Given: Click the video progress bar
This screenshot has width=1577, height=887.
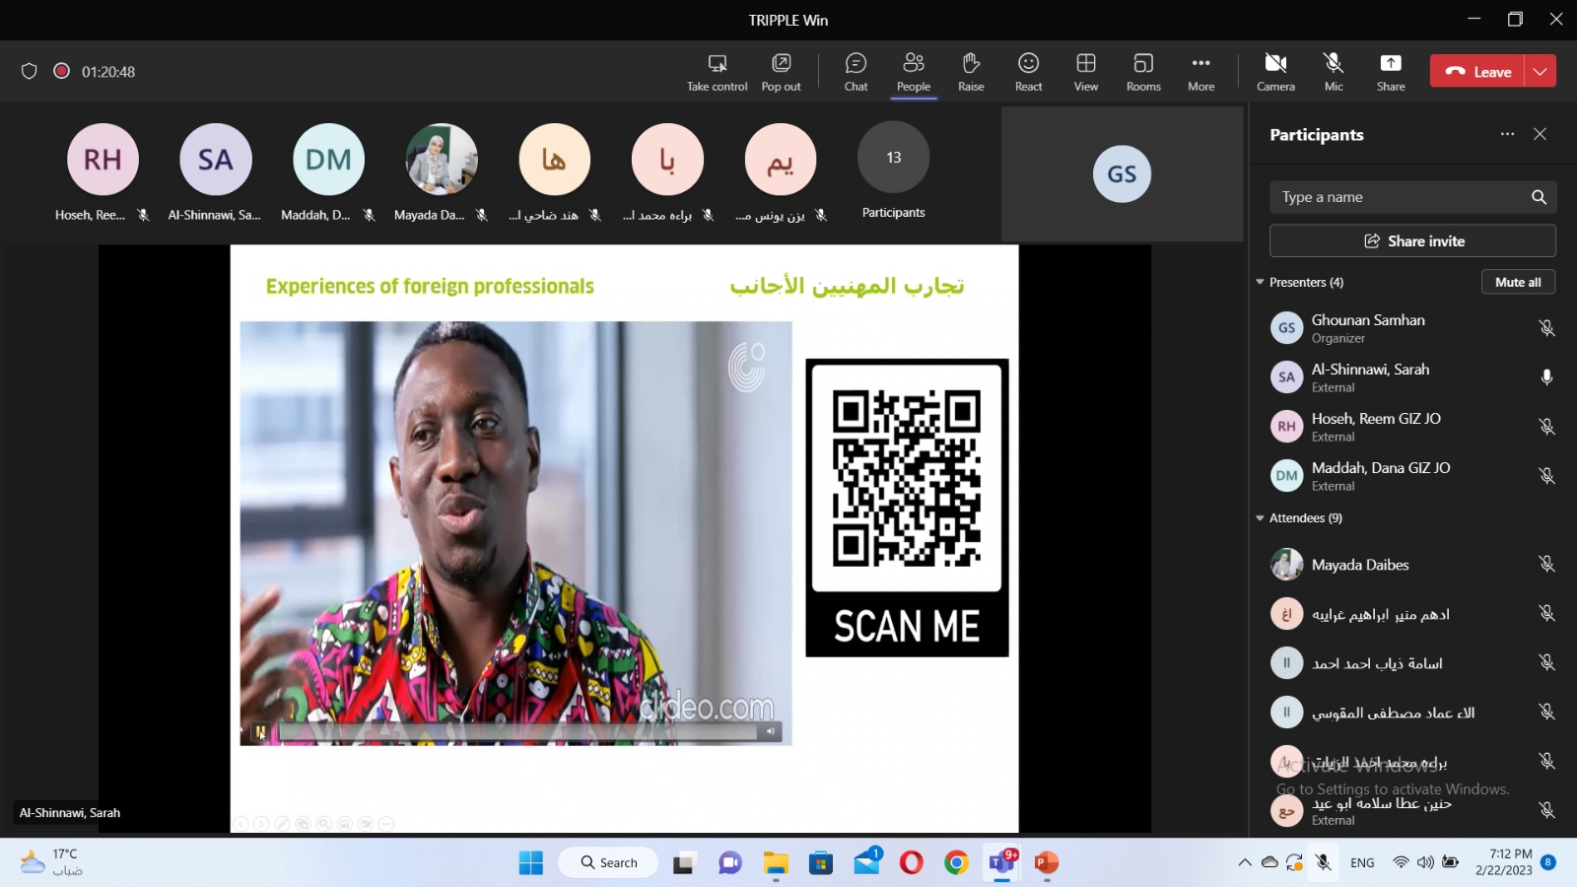Looking at the screenshot, I should tap(517, 731).
